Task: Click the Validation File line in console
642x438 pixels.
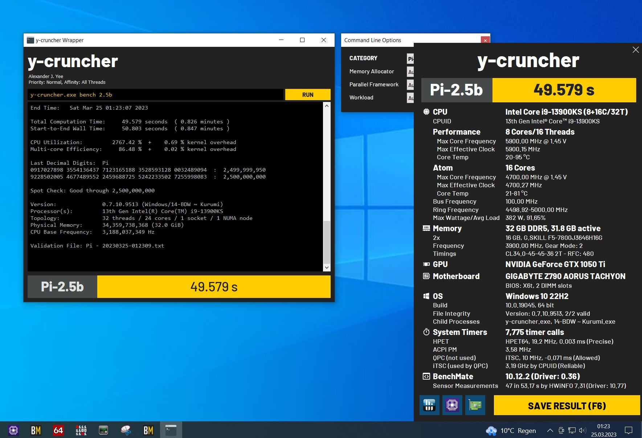Action: (97, 246)
